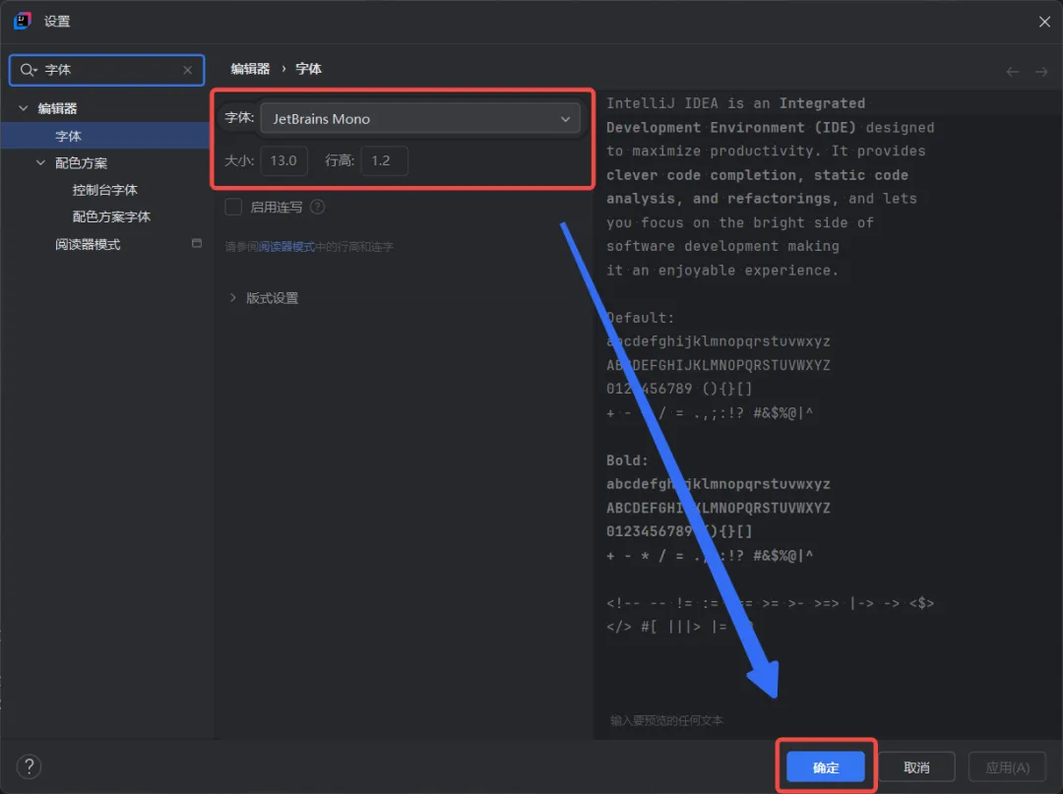Open the JetBrains Mono font dropdown
The height and width of the screenshot is (794, 1063).
point(420,118)
